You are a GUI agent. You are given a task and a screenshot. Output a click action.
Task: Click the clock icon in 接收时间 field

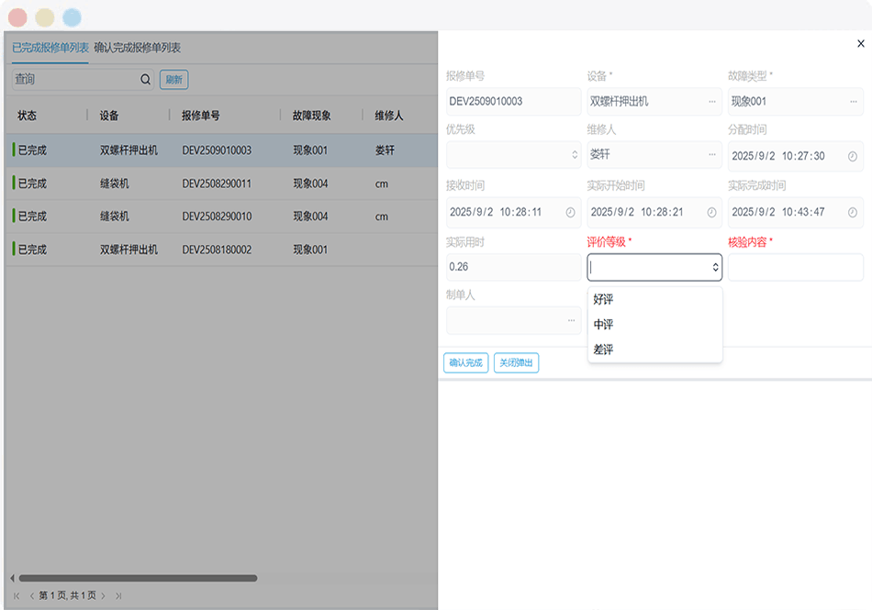click(x=570, y=212)
